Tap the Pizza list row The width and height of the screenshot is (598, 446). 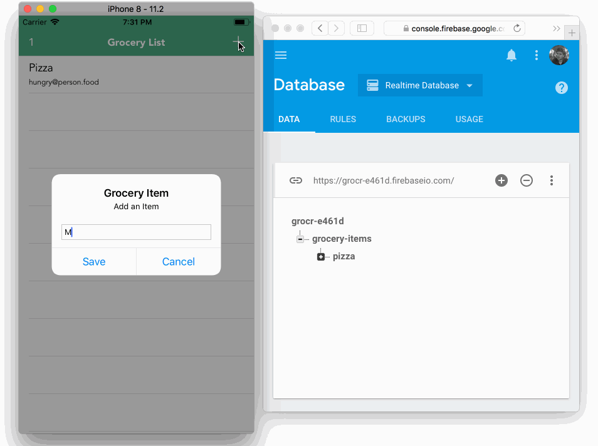click(x=136, y=75)
